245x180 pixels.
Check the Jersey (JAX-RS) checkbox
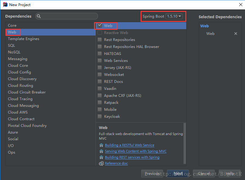[100, 67]
